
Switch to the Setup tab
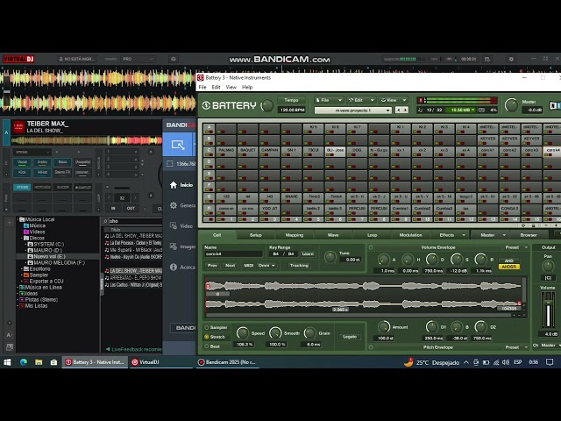coord(255,235)
